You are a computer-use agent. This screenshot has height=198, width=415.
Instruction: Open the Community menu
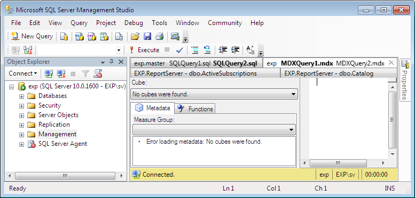tap(225, 23)
